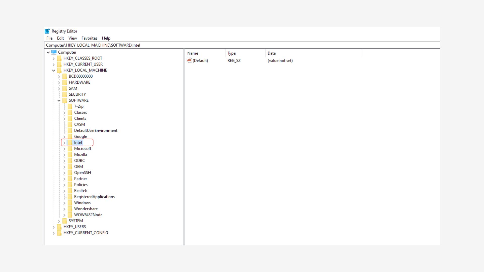
Task: Click the Data column header
Action: pos(271,53)
